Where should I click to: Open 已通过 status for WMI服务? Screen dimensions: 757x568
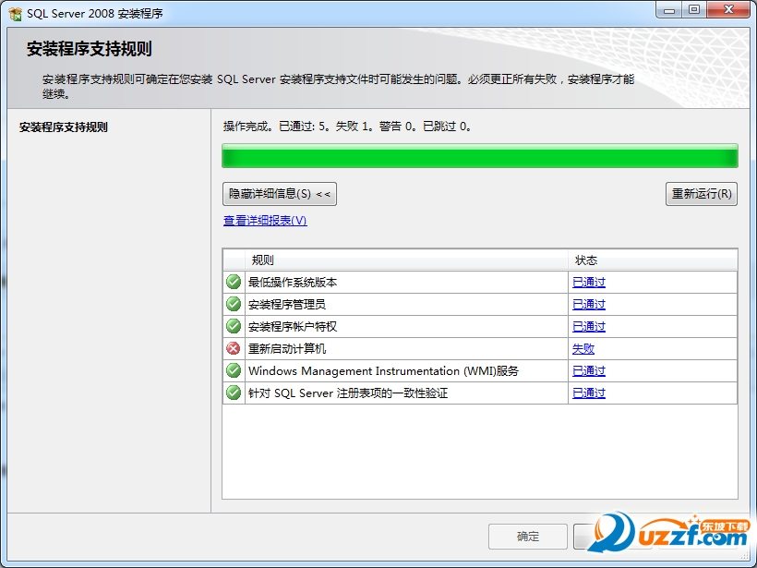pyautogui.click(x=588, y=371)
